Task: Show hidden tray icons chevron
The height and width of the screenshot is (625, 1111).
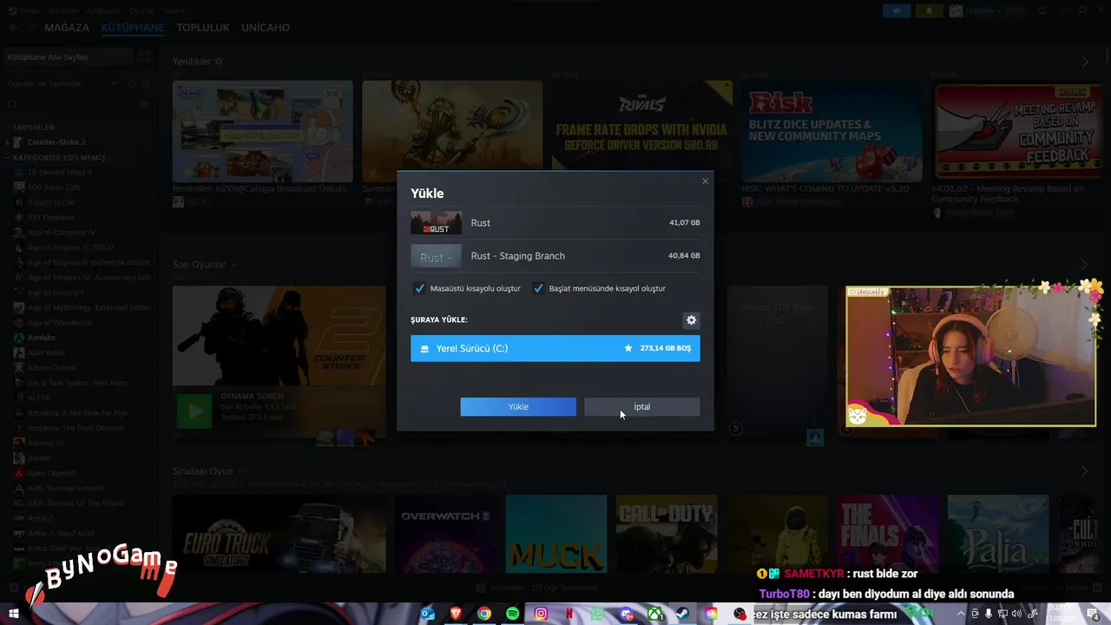Action: tap(961, 614)
